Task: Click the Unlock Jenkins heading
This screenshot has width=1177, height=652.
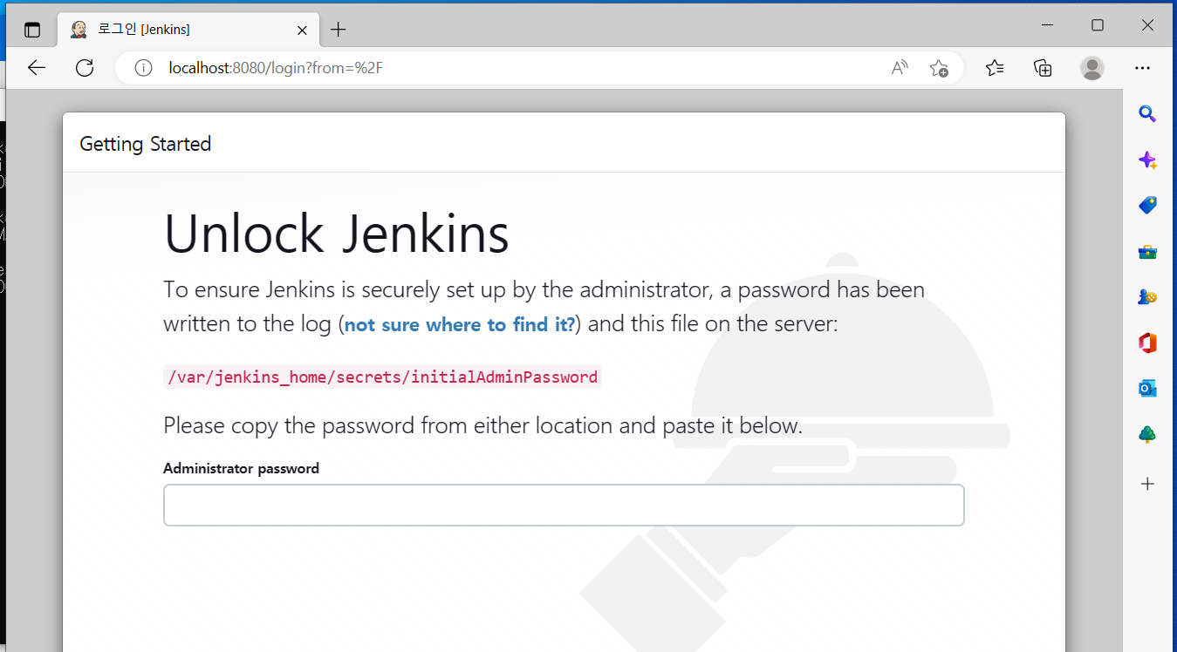Action: coord(337,234)
